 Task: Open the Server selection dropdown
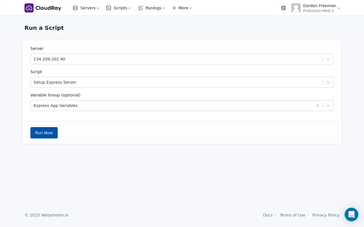(x=328, y=59)
